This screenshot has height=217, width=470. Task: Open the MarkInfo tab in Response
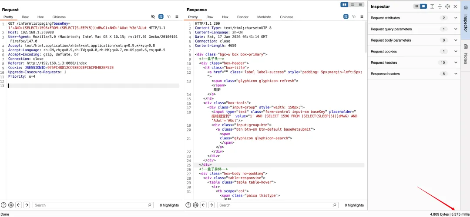click(x=264, y=17)
